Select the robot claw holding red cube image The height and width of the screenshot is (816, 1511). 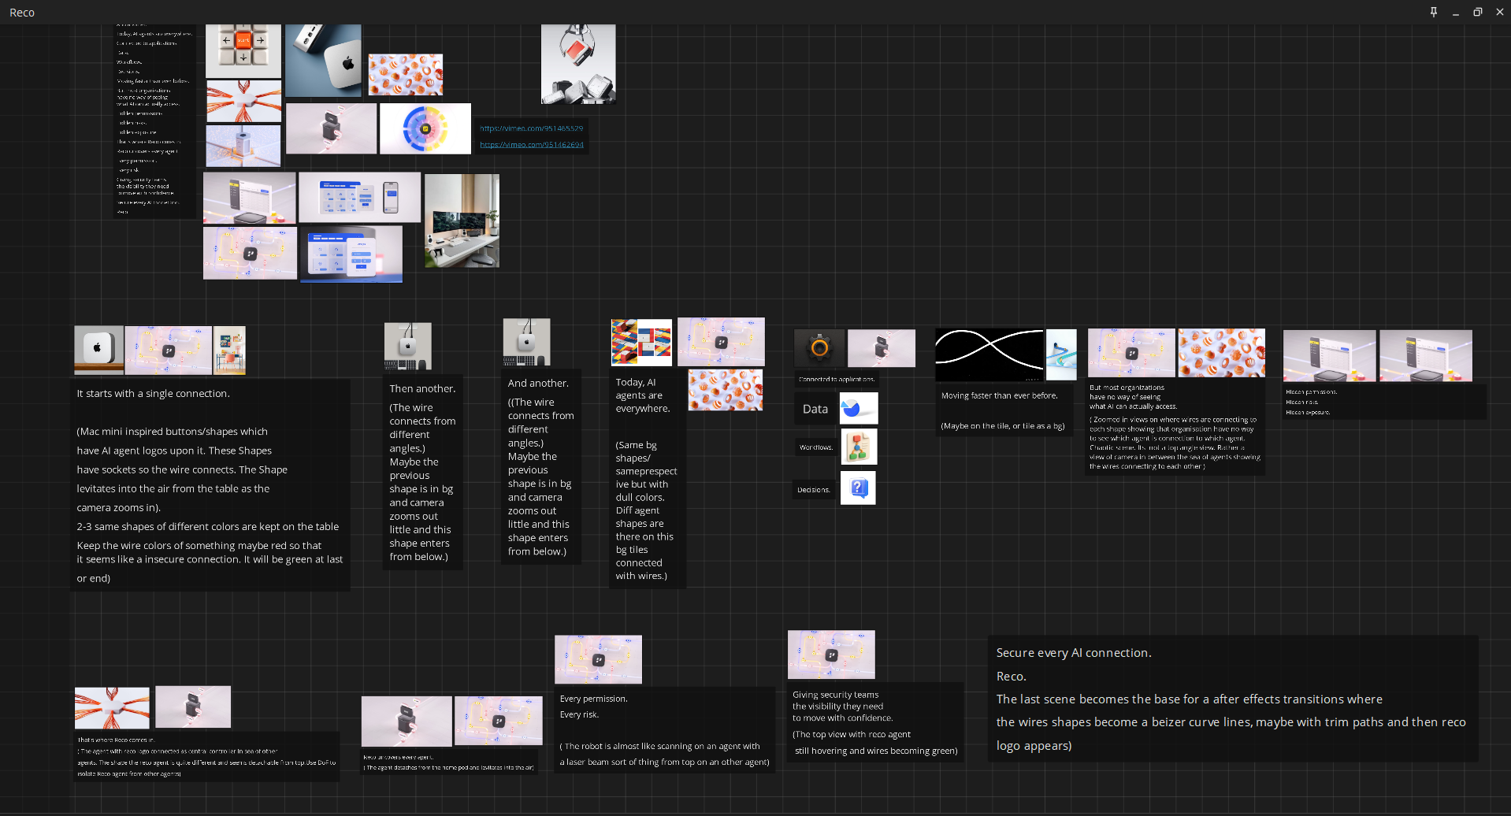578,64
